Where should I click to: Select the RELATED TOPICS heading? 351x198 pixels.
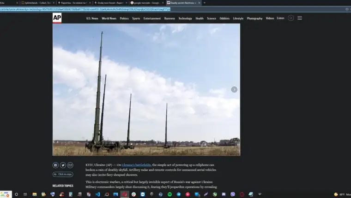[x=63, y=186]
